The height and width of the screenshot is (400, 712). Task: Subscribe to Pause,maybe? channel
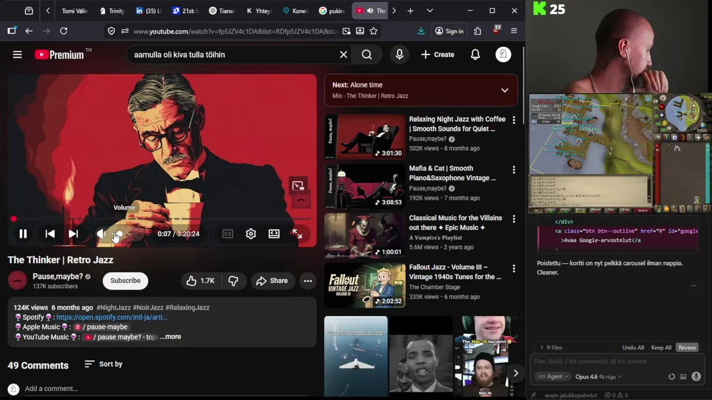125,281
